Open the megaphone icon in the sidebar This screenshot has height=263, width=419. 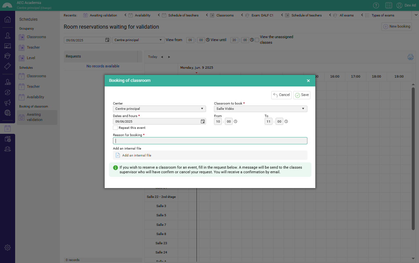click(x=8, y=103)
